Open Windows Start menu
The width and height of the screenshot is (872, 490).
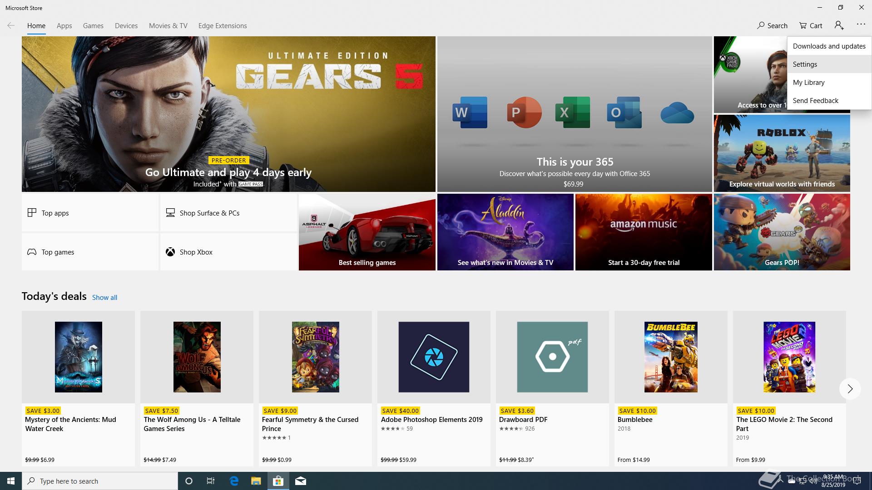pos(11,481)
